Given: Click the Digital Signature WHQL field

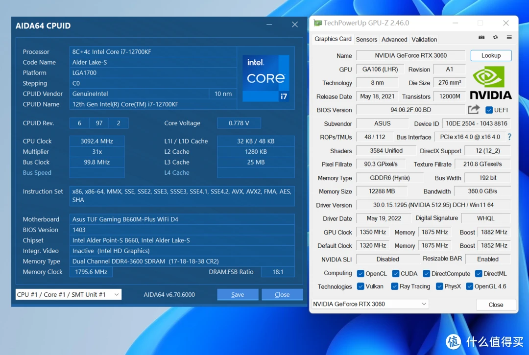Looking at the screenshot, I should pos(486,218).
